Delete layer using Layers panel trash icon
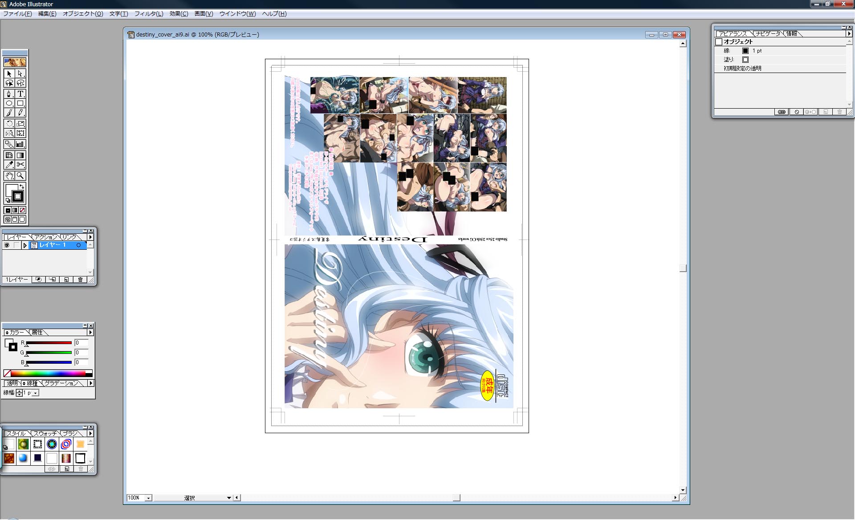 [x=80, y=280]
